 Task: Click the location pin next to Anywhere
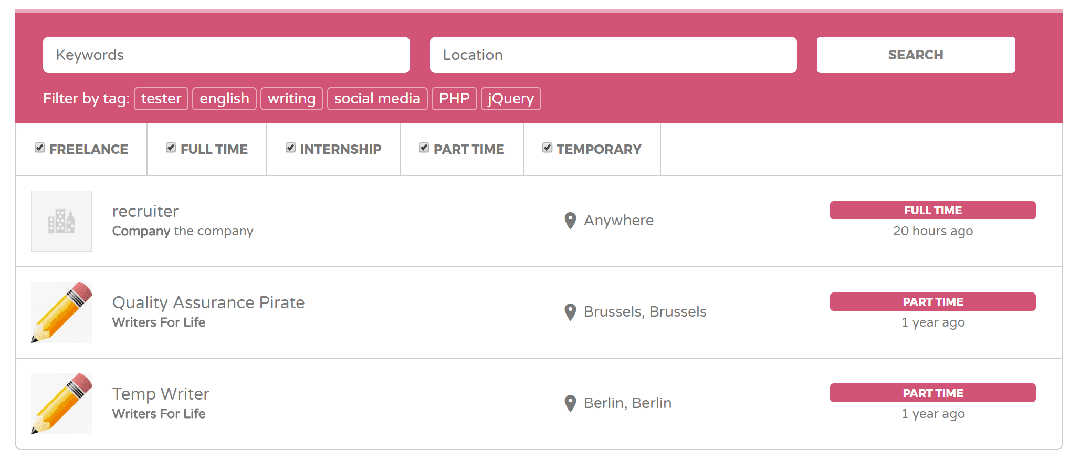(x=570, y=221)
